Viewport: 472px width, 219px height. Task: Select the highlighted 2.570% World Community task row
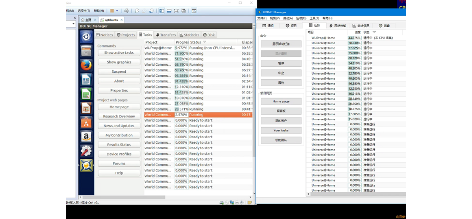pyautogui.click(x=198, y=115)
